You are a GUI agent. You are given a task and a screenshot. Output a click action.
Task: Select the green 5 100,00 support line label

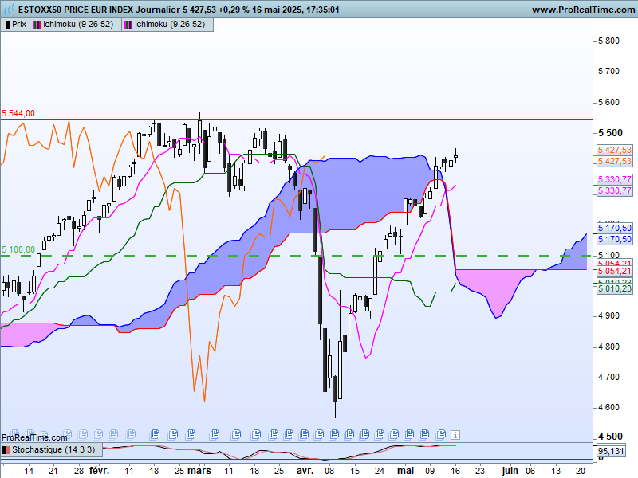tap(18, 249)
